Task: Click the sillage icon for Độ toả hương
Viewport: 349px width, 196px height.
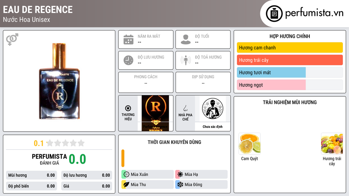Action: pyautogui.click(x=186, y=60)
